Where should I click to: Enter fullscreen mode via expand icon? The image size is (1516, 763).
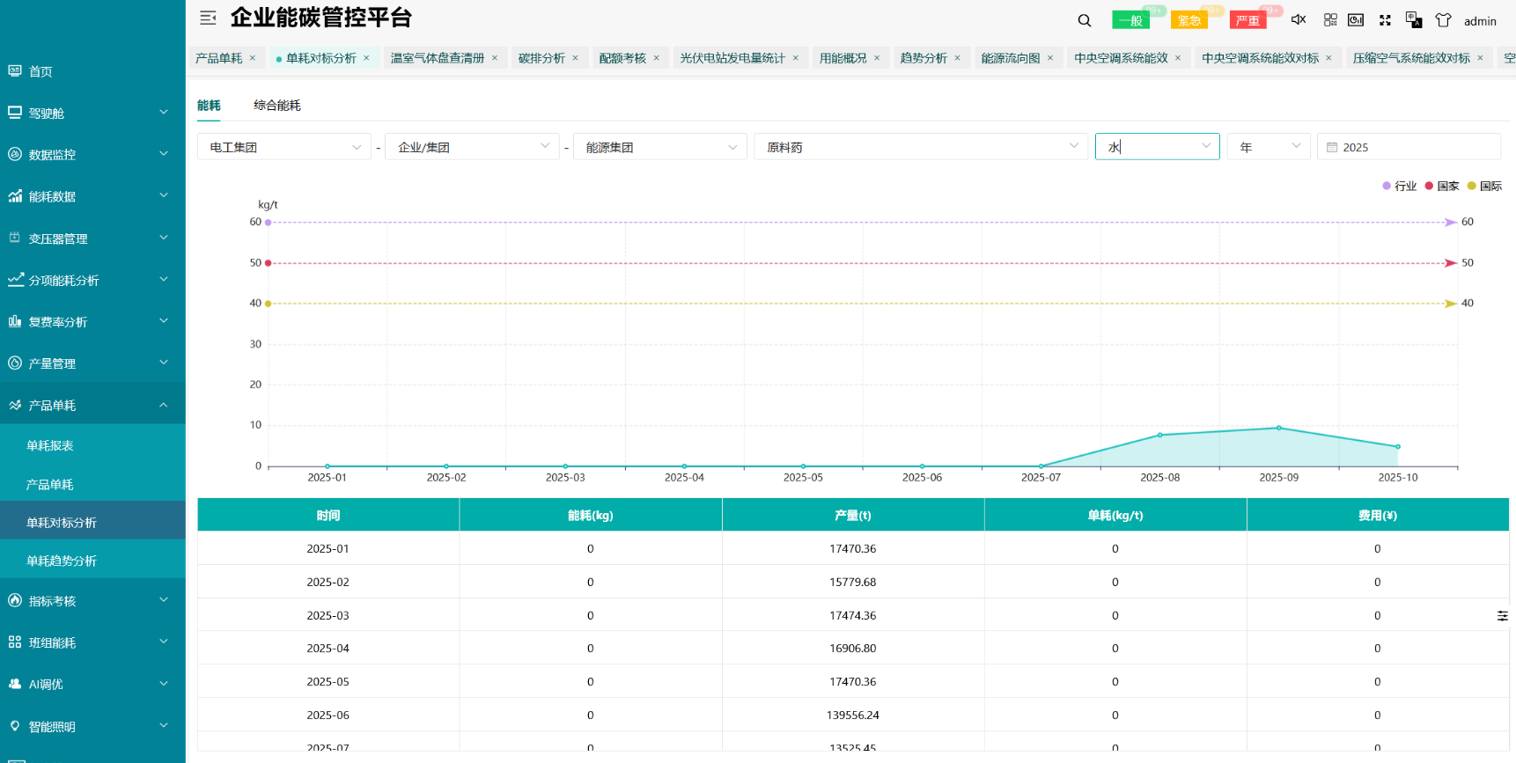(x=1385, y=19)
